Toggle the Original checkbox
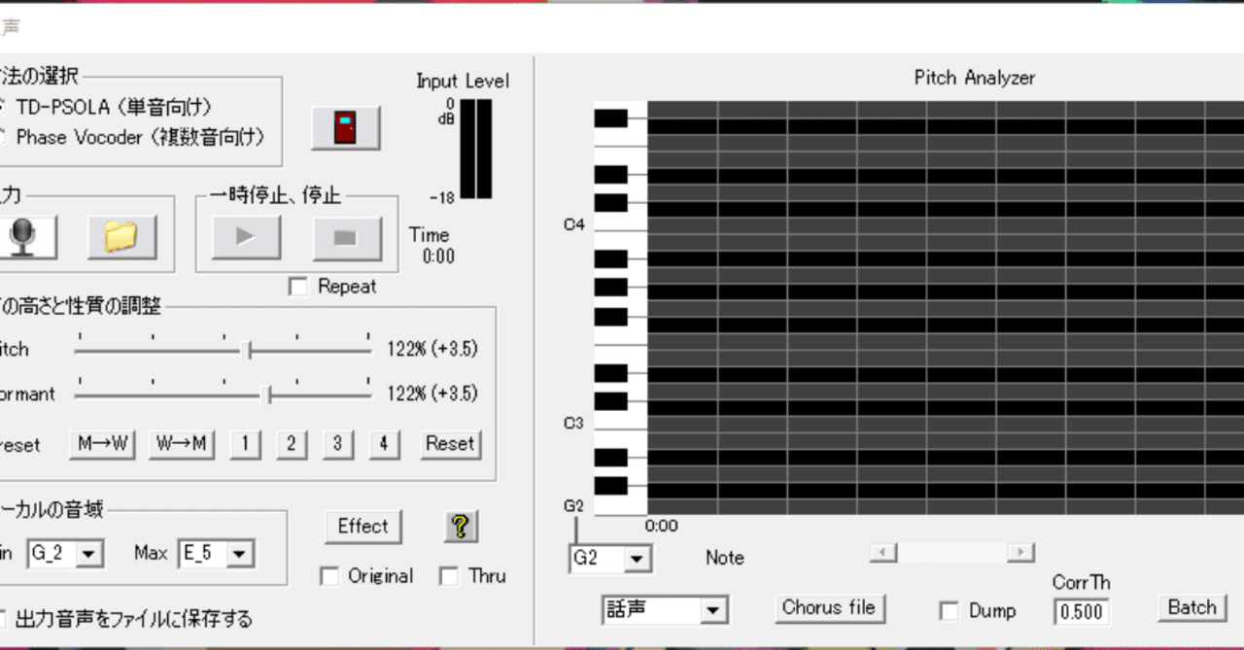Screen dimensions: 1244x650 (x=329, y=576)
